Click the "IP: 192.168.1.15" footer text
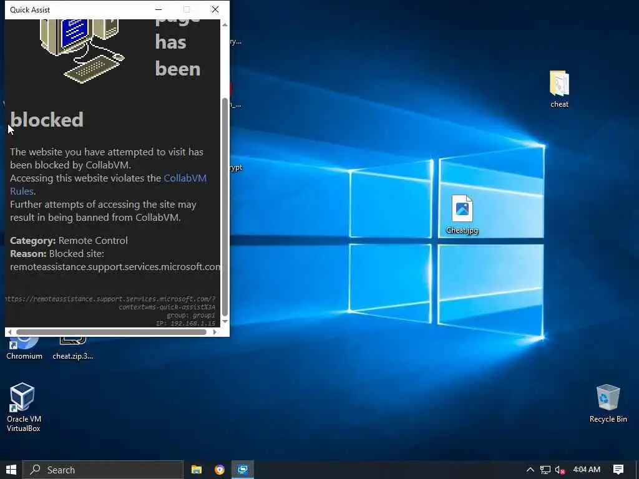This screenshot has width=639, height=479. coord(185,324)
